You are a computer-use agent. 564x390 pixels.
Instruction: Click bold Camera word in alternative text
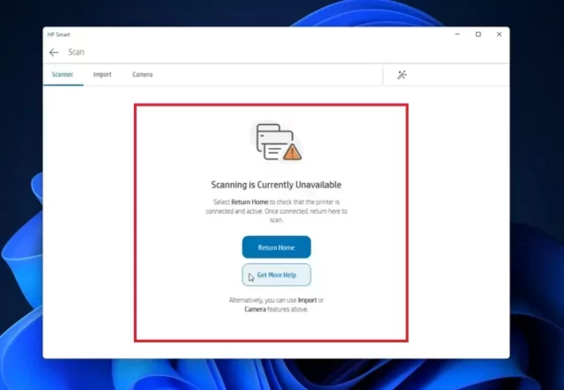[x=255, y=310]
